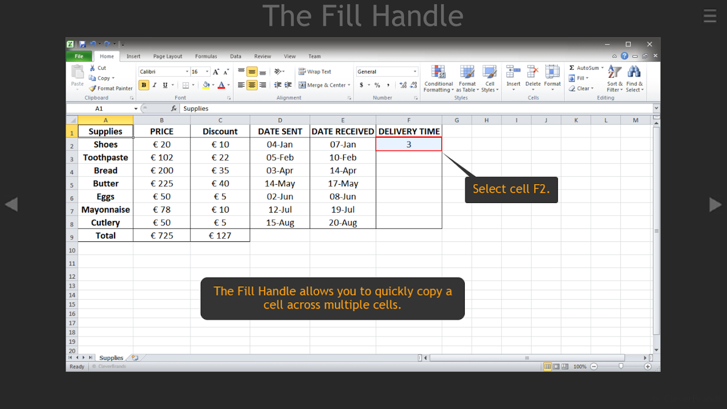Toggle Bold formatting button

click(144, 85)
